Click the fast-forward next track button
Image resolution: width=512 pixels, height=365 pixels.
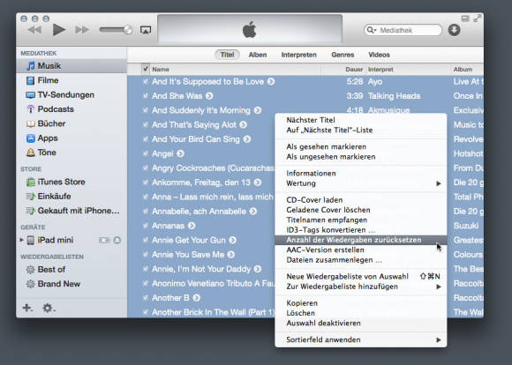click(82, 30)
